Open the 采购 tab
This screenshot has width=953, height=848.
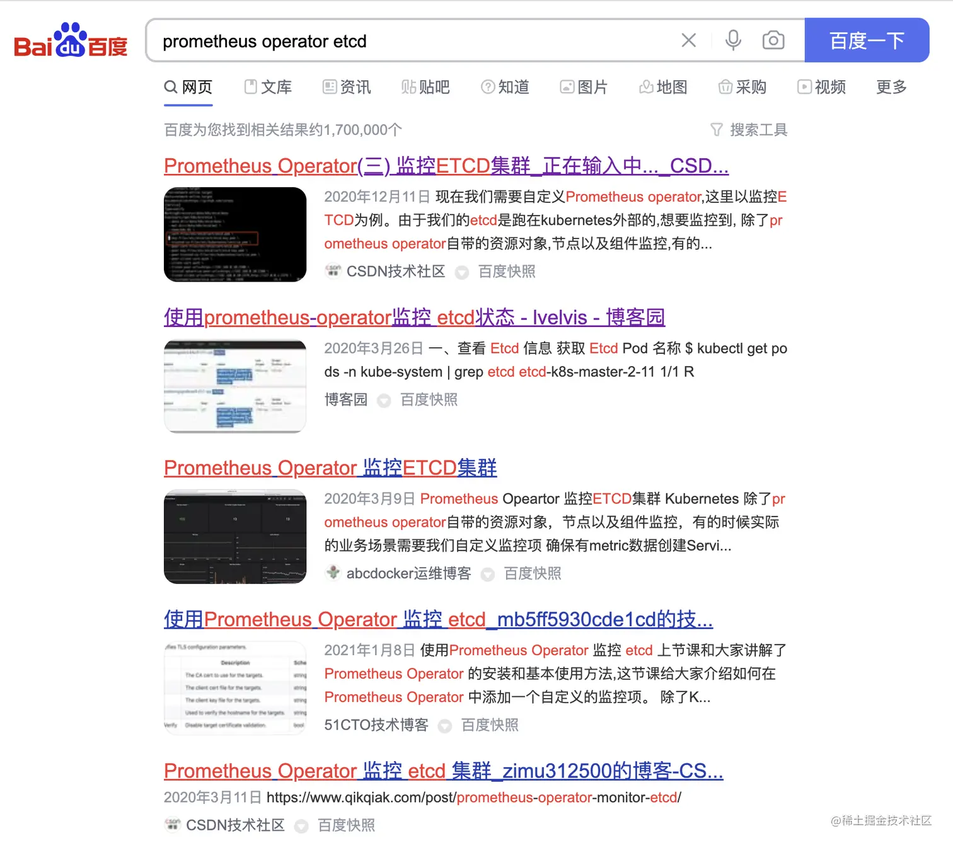pyautogui.click(x=743, y=87)
